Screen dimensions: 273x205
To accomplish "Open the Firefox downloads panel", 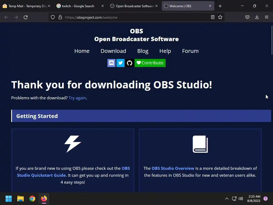I will click(257, 17).
